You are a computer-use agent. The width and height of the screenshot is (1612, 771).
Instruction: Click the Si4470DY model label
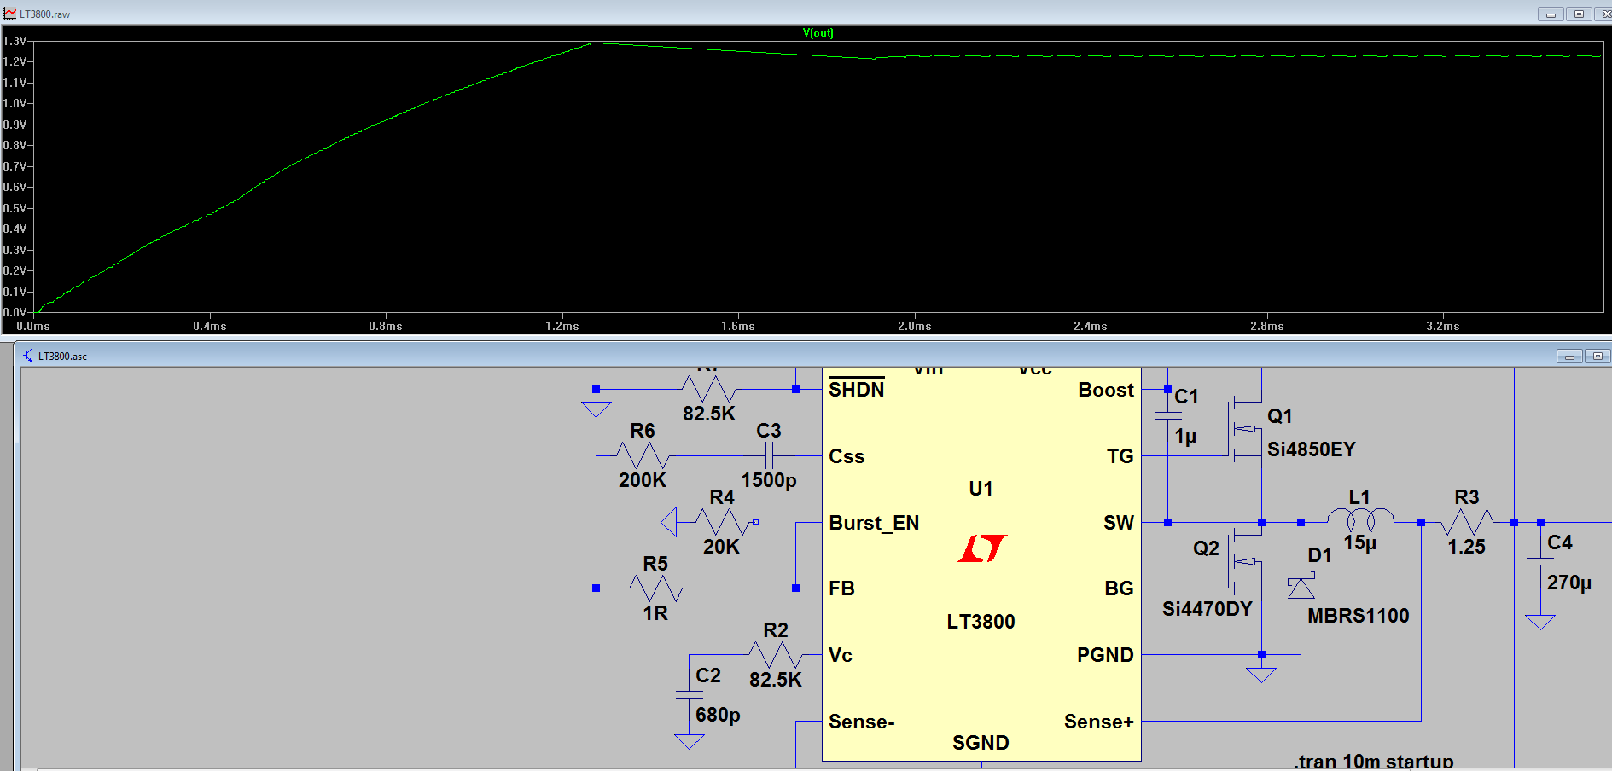coord(1208,609)
